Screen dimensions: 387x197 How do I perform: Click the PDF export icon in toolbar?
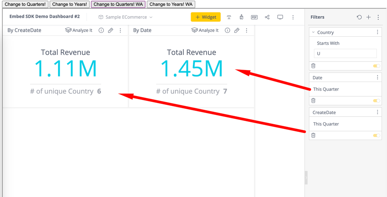tap(254, 17)
